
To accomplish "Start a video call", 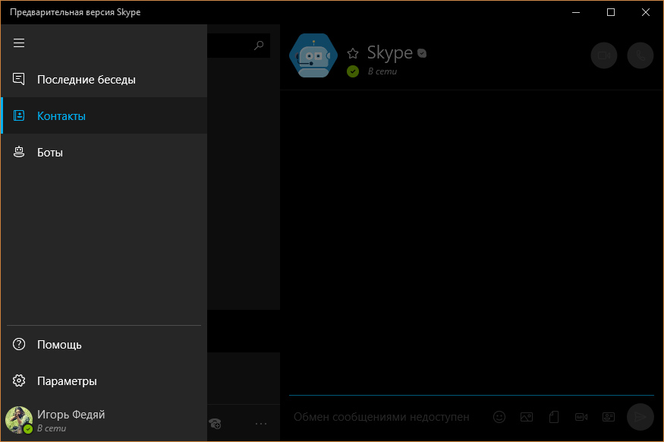I will coord(604,55).
